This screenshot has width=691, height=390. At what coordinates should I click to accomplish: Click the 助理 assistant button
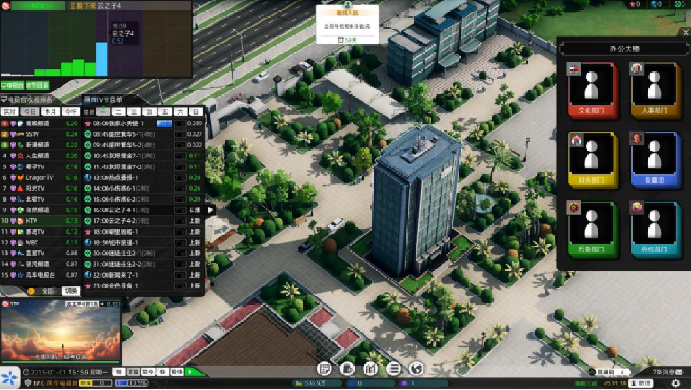pyautogui.click(x=640, y=383)
